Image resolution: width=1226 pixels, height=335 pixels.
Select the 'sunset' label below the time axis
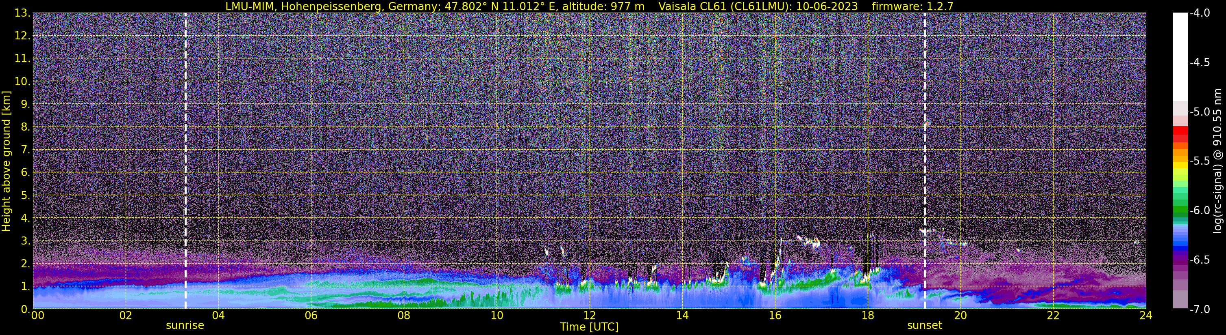point(925,326)
